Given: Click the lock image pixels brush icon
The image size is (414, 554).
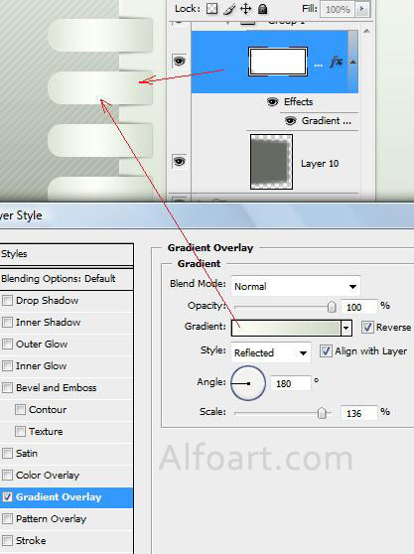Looking at the screenshot, I should tap(229, 9).
